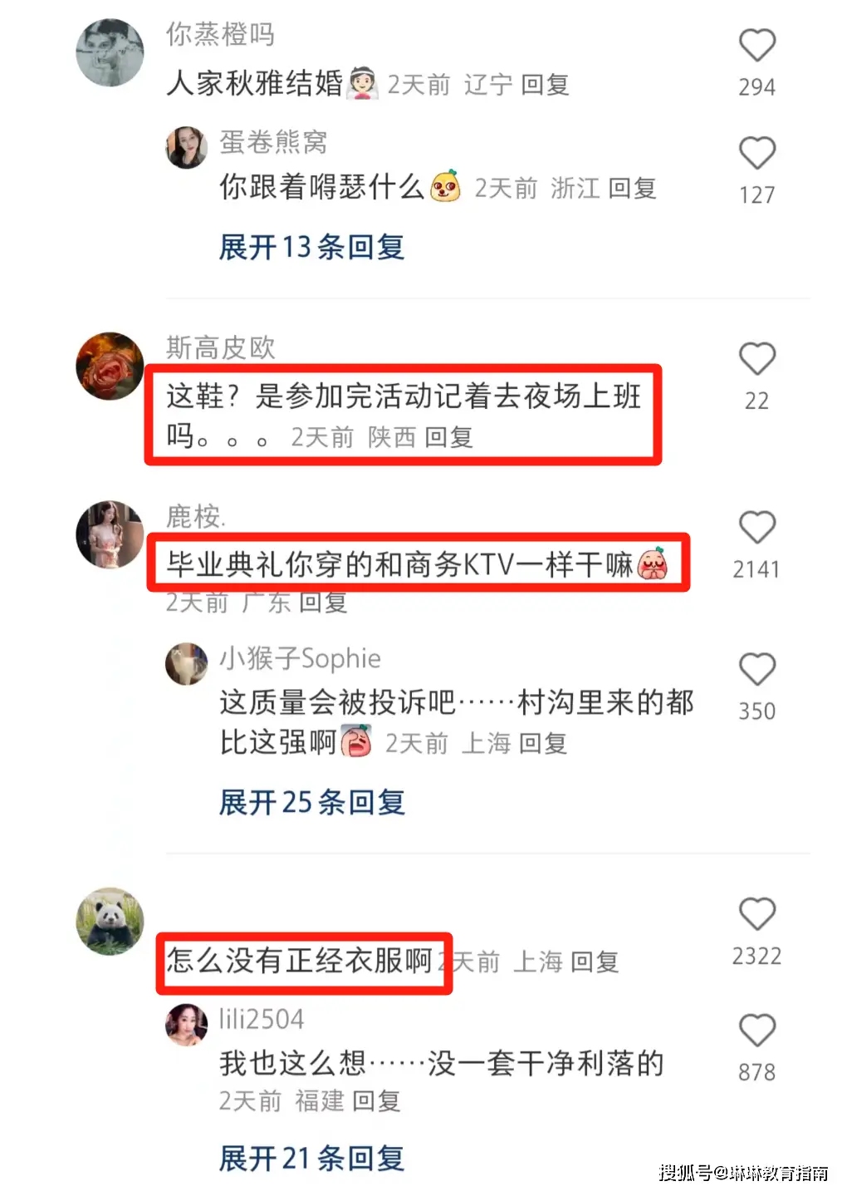Reply to lili2504's comment from 福建
The image size is (847, 1191).
(x=376, y=1101)
